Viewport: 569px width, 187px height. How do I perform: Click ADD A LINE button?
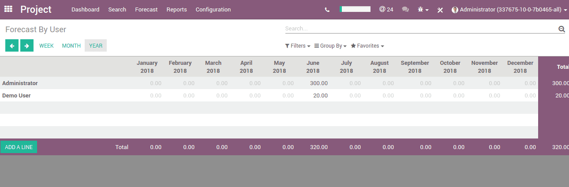click(x=19, y=147)
